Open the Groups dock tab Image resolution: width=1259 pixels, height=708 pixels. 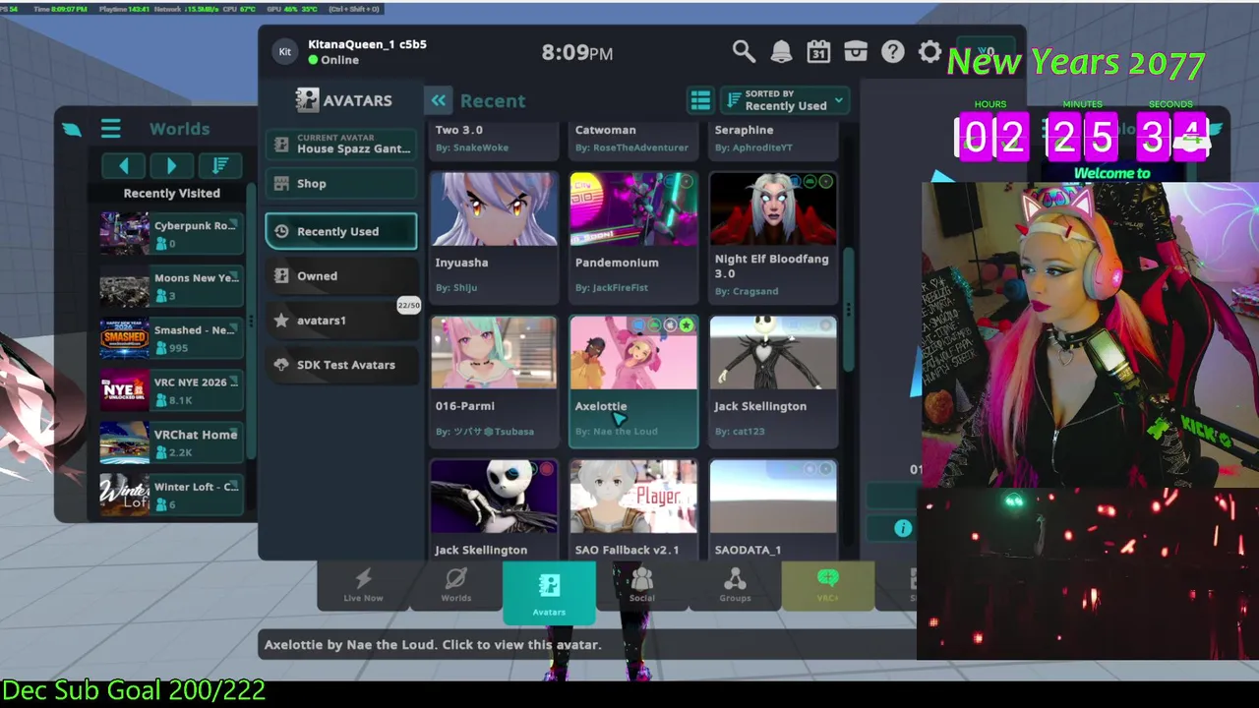pos(735,585)
